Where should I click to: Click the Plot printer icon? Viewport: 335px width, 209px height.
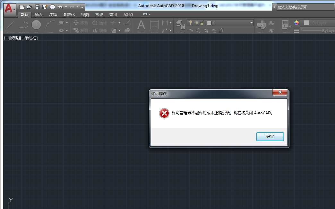[x=53, y=7]
